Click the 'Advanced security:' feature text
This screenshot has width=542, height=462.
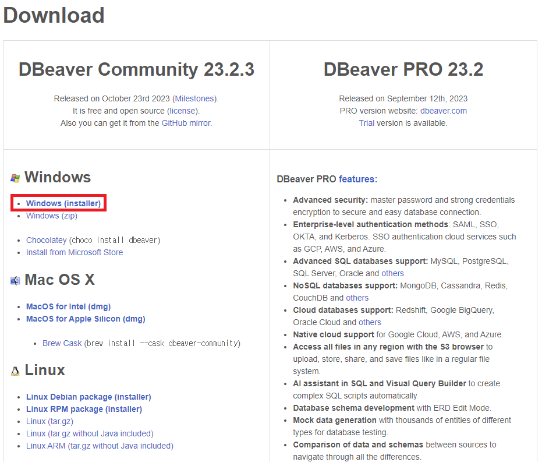click(x=331, y=200)
